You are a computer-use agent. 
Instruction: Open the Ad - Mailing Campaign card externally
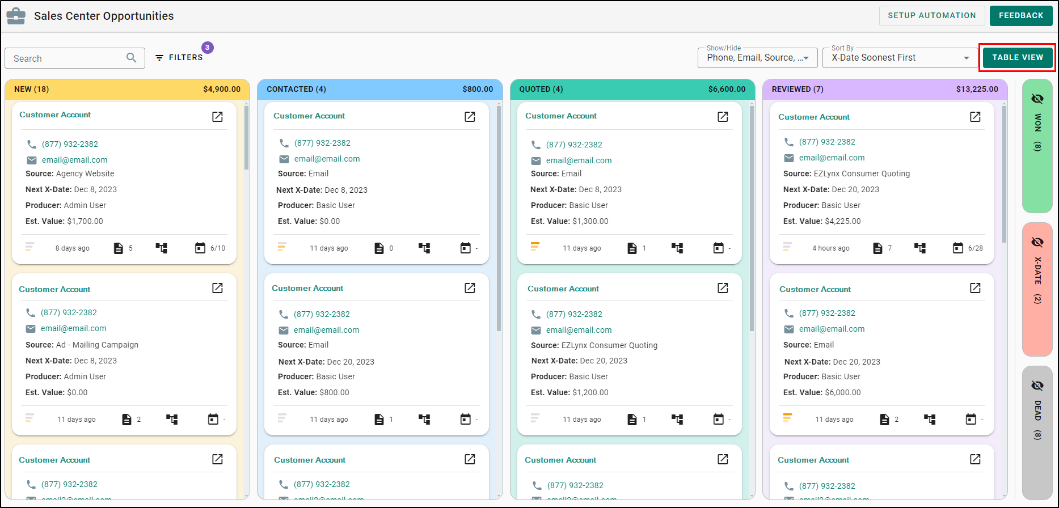tap(217, 288)
